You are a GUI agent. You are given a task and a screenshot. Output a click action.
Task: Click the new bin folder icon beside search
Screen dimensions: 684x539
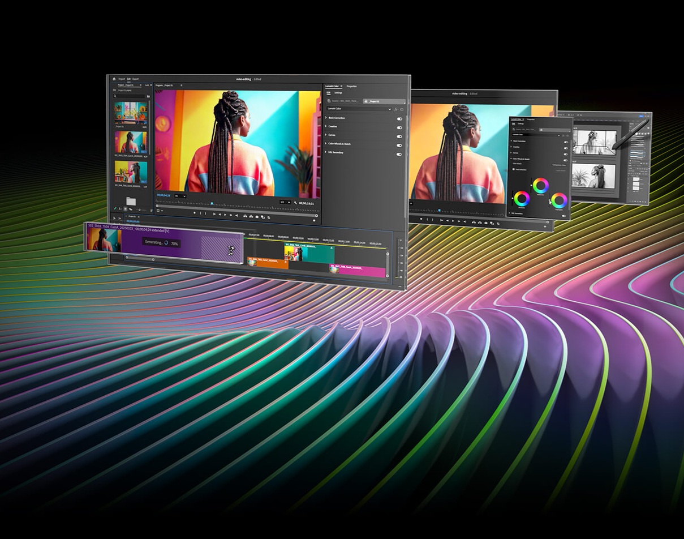148,96
